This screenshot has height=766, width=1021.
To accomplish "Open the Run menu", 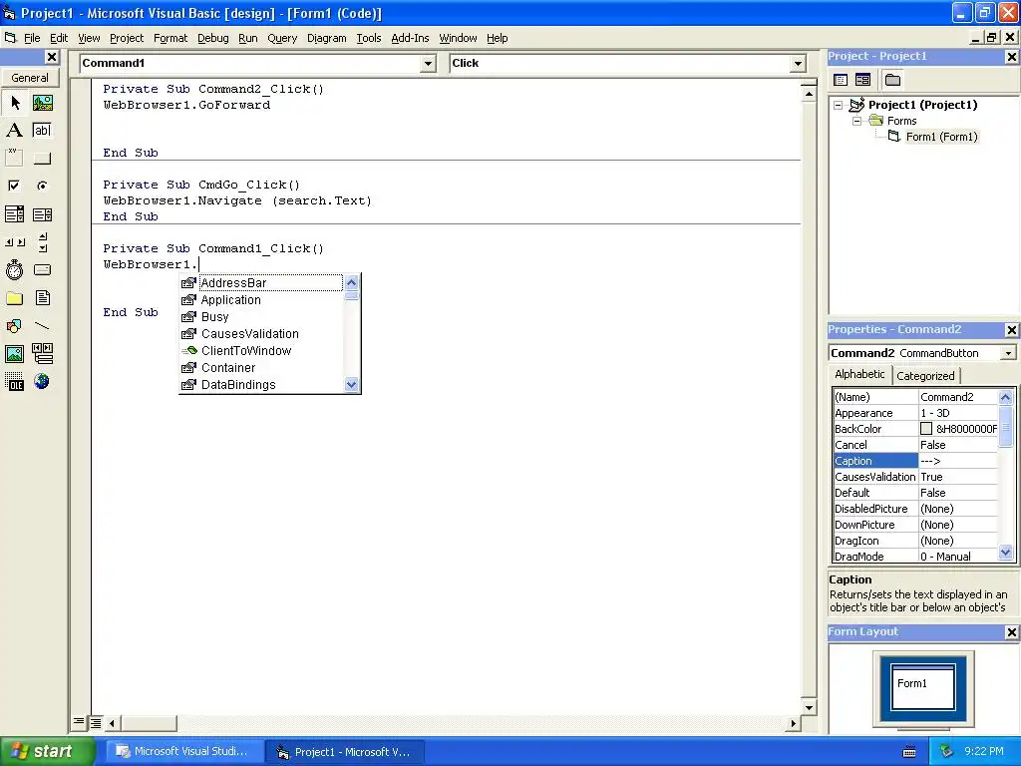I will [x=248, y=39].
